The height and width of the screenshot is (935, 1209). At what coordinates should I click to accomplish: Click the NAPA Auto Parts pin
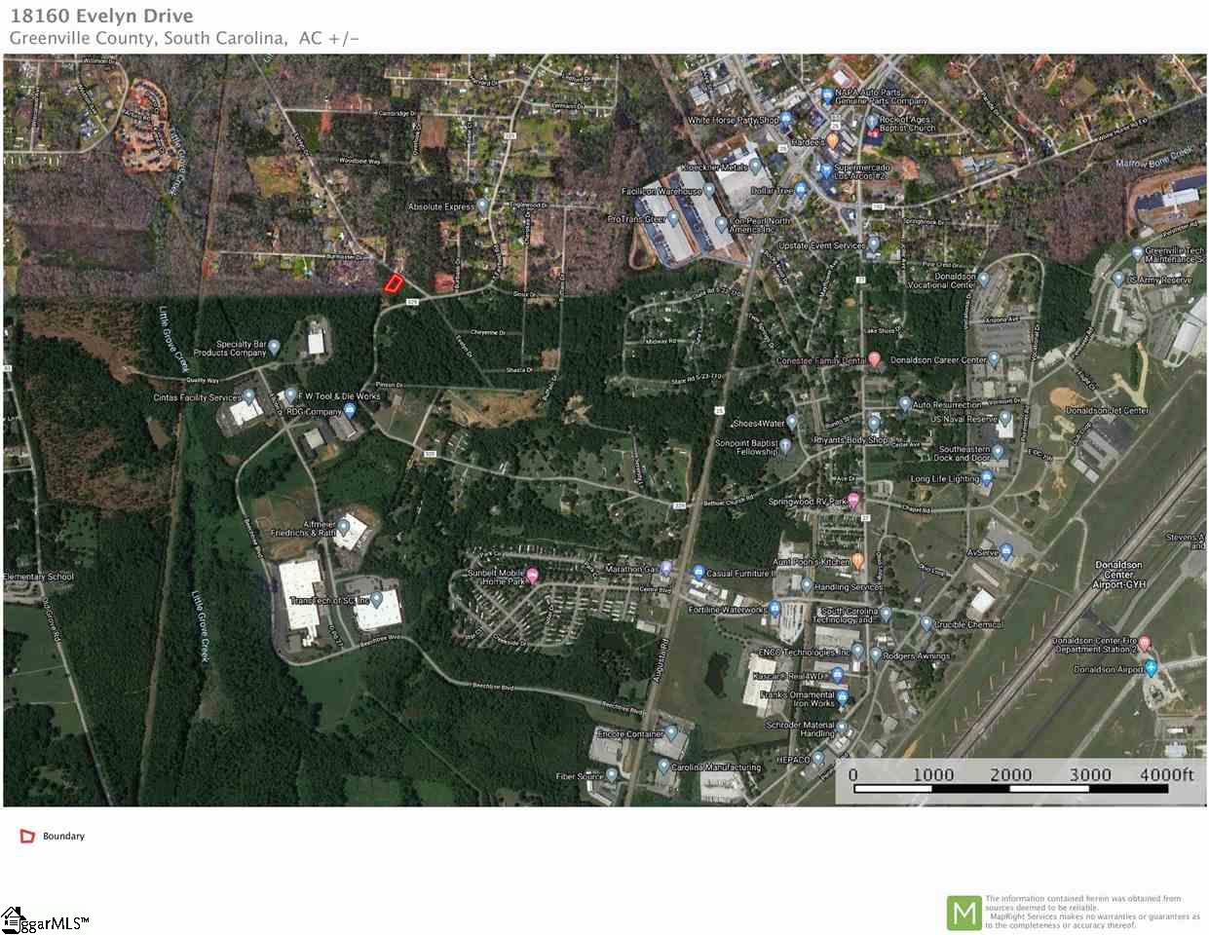[x=827, y=96]
